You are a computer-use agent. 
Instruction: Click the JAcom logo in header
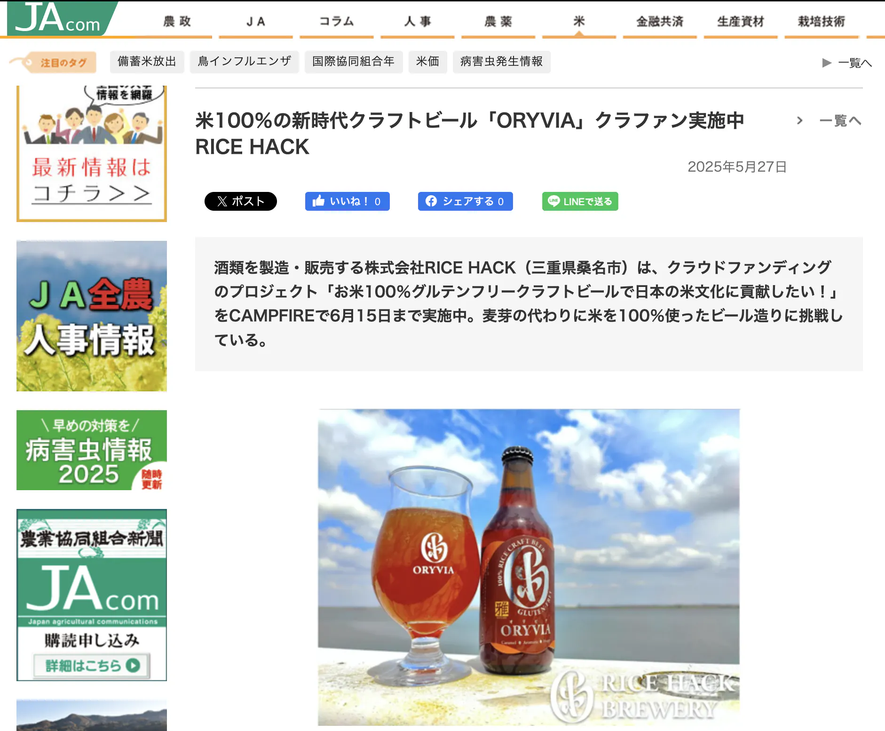click(59, 19)
